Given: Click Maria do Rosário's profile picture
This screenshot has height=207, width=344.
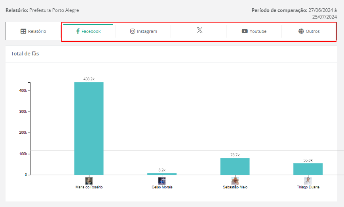Looking at the screenshot, I should tap(89, 181).
